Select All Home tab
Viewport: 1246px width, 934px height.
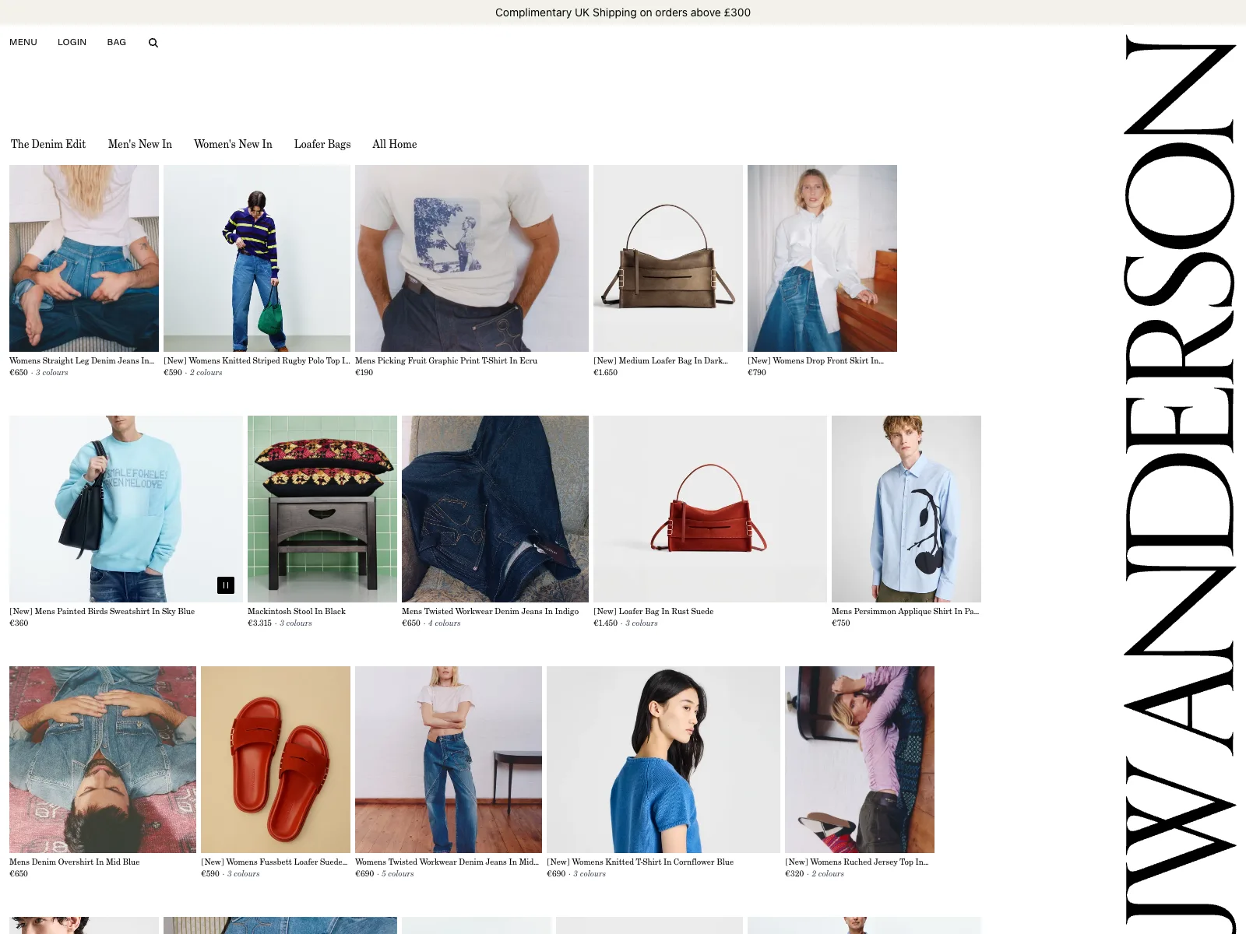pyautogui.click(x=395, y=144)
